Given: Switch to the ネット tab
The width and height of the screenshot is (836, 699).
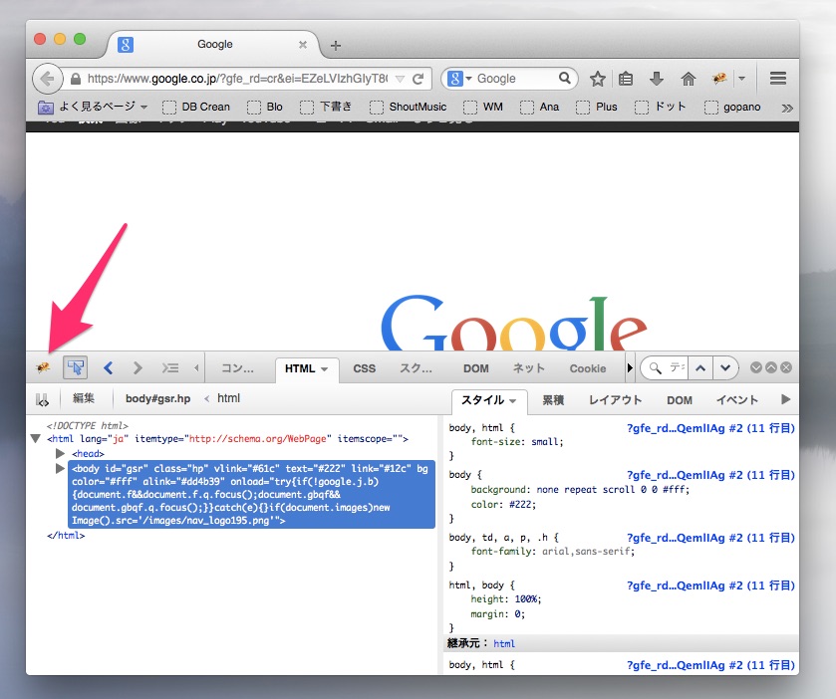Looking at the screenshot, I should [x=529, y=368].
